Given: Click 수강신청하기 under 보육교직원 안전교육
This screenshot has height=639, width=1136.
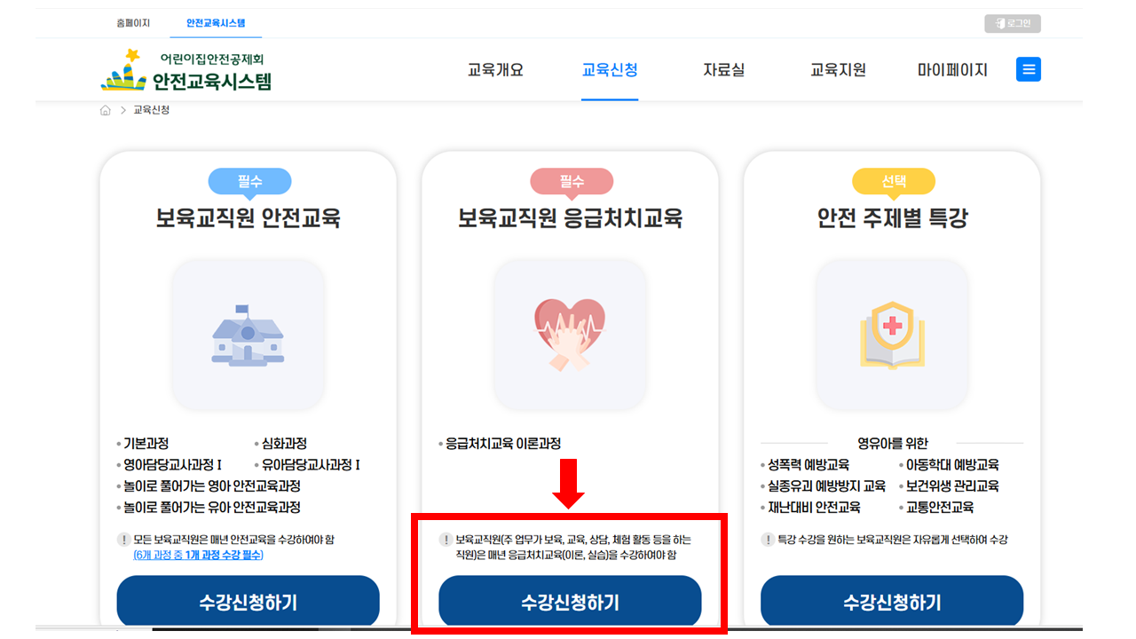Looking at the screenshot, I should (248, 603).
